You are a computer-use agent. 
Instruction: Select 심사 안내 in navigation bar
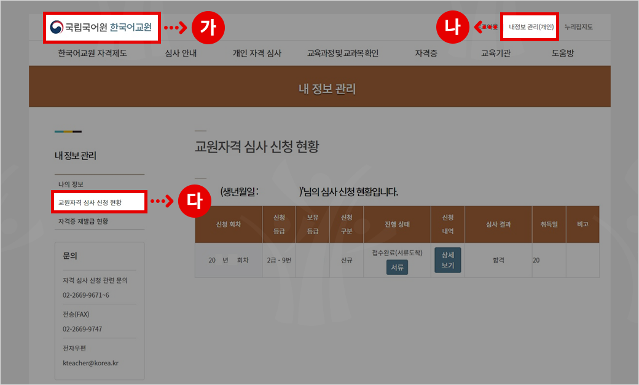pos(181,54)
